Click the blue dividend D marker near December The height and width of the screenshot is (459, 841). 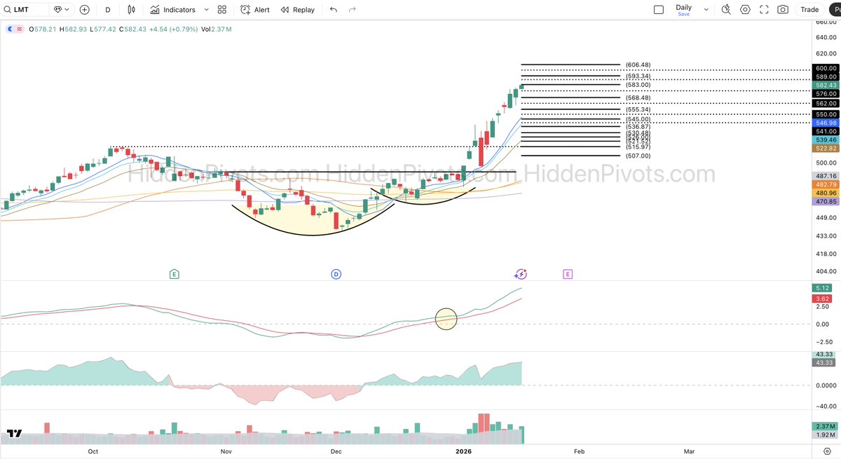[x=336, y=274]
